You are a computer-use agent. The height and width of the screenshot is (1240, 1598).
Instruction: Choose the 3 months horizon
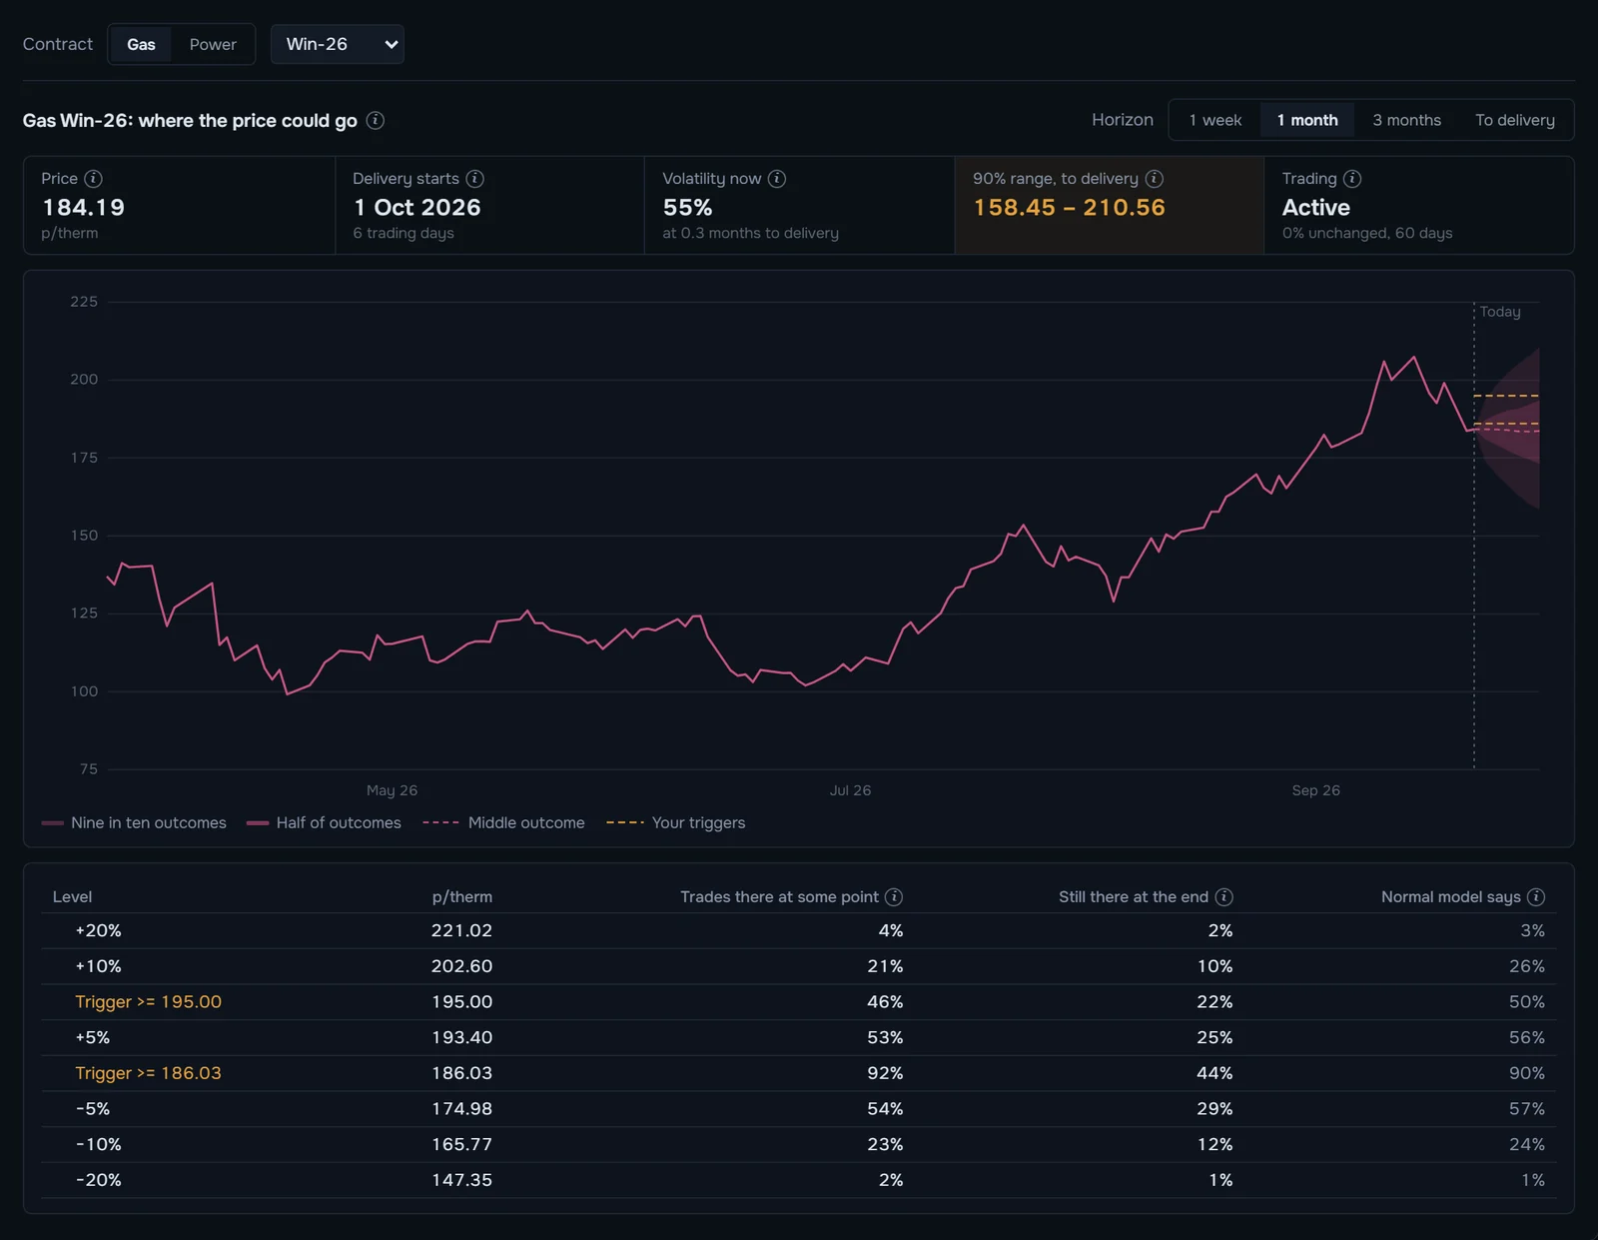[1406, 121]
